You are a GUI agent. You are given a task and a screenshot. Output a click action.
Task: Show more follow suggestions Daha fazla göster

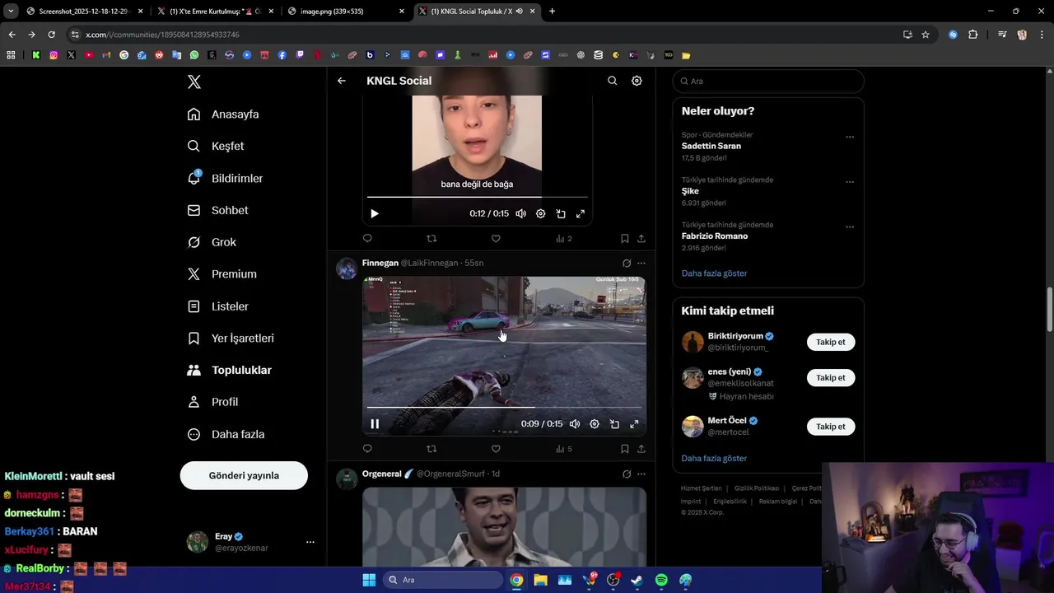714,458
